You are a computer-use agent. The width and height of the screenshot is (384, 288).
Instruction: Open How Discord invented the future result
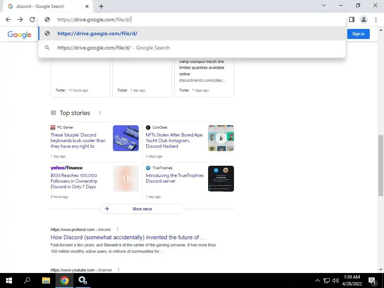128,237
